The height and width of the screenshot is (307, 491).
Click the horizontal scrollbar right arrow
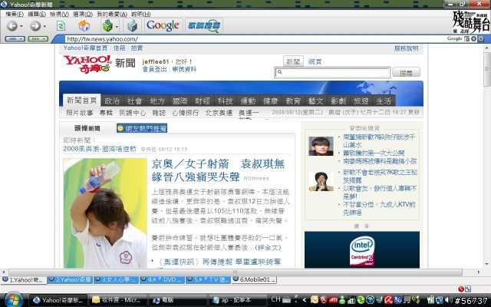479,272
